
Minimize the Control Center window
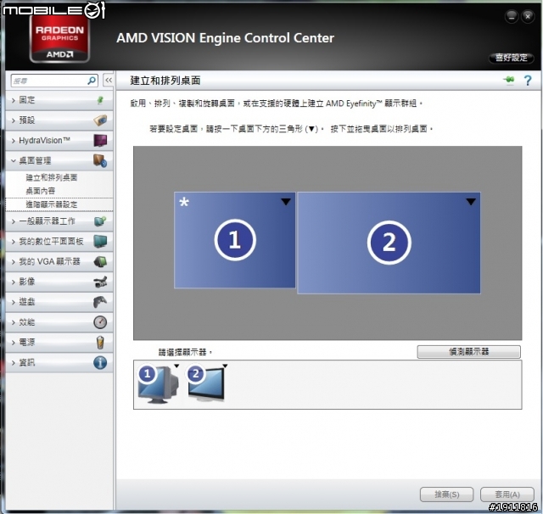512,16
